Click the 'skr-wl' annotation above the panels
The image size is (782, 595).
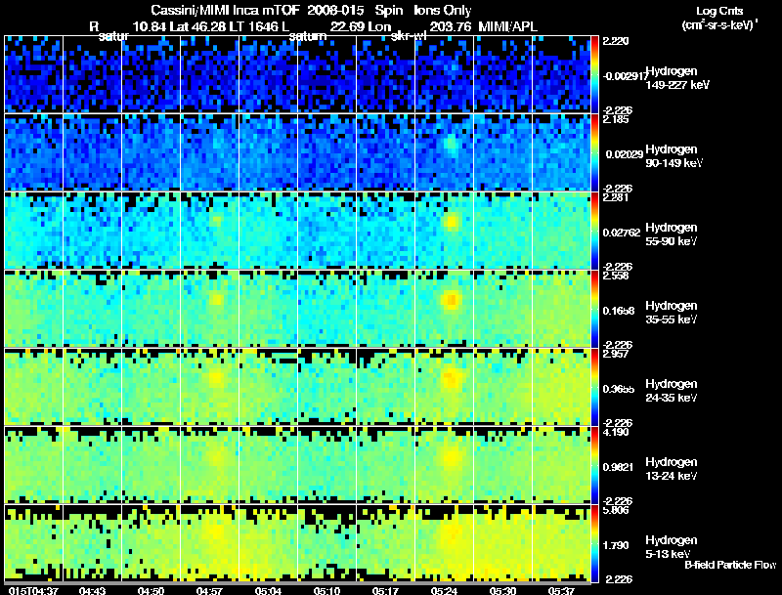click(409, 36)
